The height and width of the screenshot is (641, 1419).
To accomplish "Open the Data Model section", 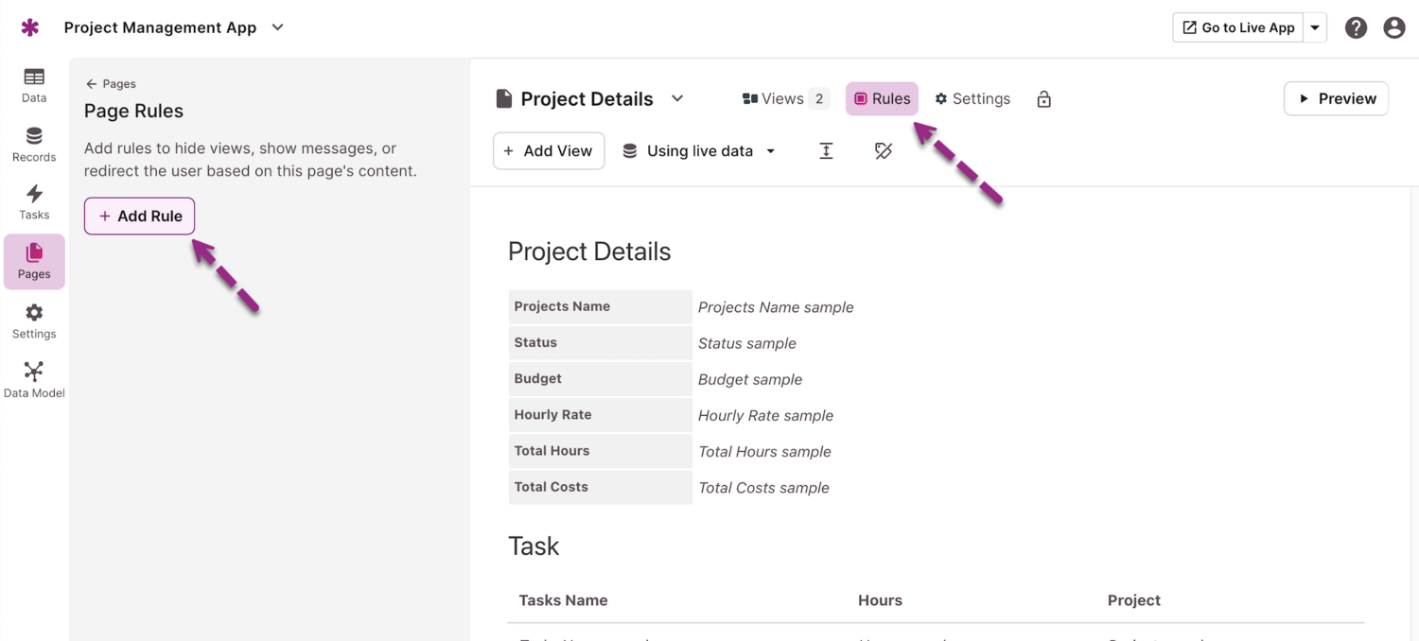I will [34, 379].
